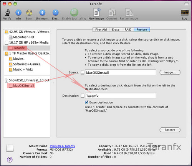Click the Resize Image toolbar icon
192x166 pixels.
tap(129, 12)
